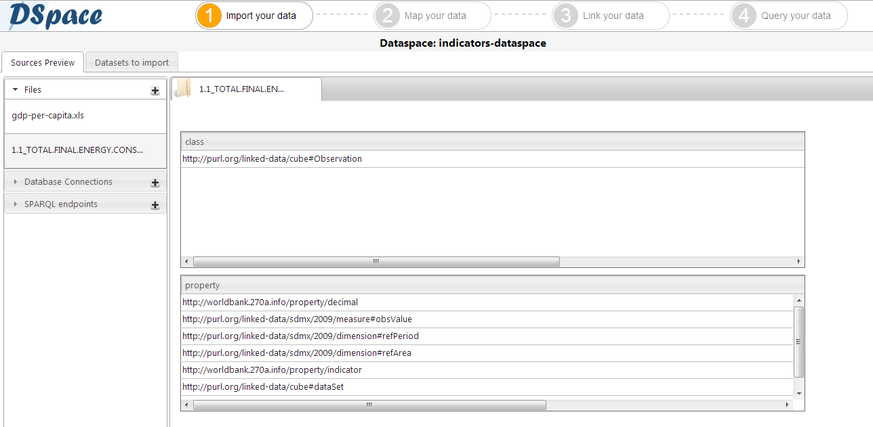Add a database connection with the plus icon
The image size is (873, 427).
pos(155,182)
